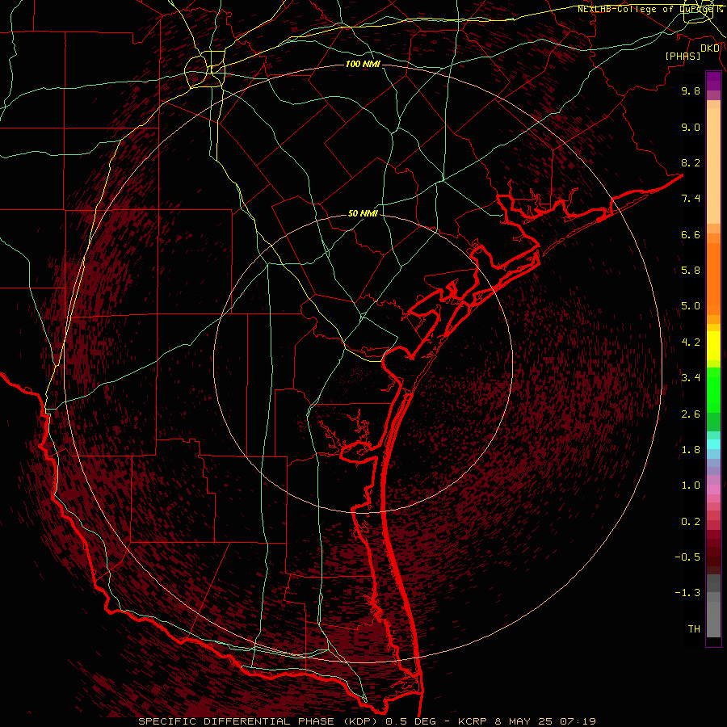Click the 2.6 scale value
Screen dimensions: 727x727
pyautogui.click(x=691, y=414)
